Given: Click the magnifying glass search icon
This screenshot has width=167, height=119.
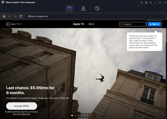Looking at the screenshot, I should pyautogui.click(x=122, y=24).
